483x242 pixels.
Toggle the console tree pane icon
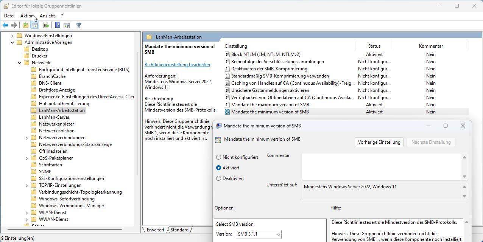click(34, 25)
